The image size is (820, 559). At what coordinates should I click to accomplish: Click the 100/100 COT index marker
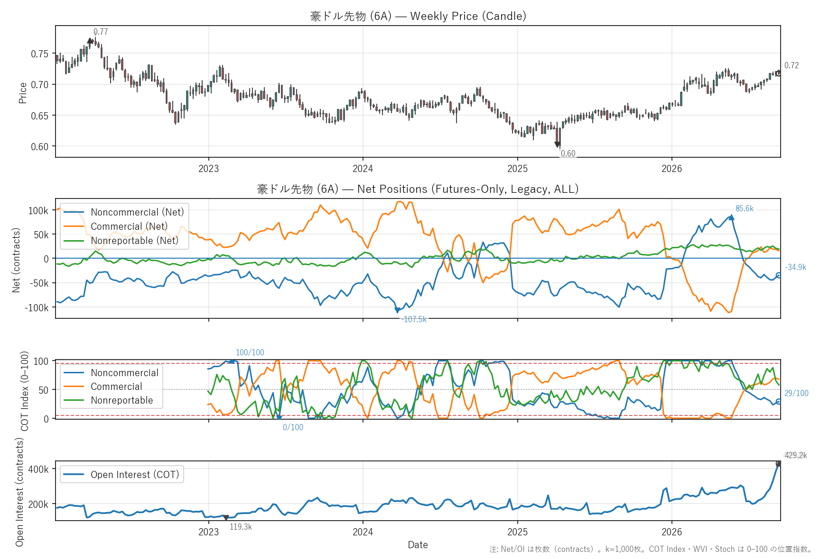click(x=232, y=361)
